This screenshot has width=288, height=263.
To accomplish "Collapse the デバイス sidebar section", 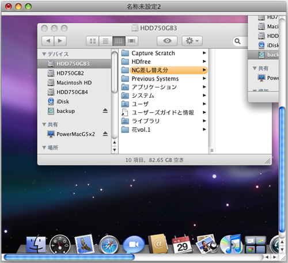I will 44,54.
